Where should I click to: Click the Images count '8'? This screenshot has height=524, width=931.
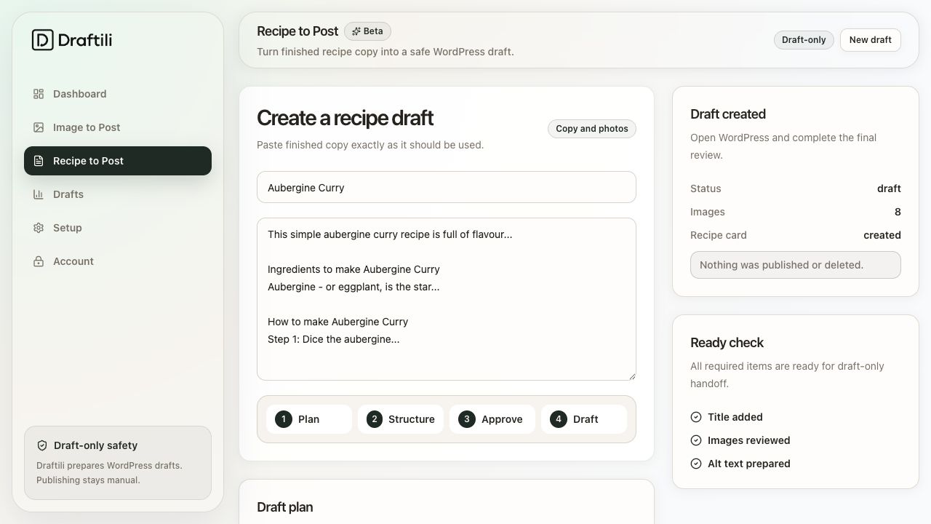(898, 212)
